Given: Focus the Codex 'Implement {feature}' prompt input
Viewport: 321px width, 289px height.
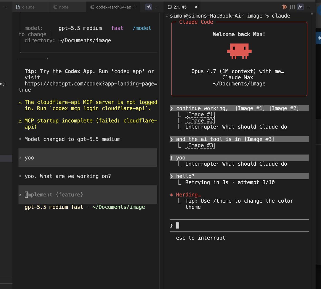Looking at the screenshot, I should [x=88, y=195].
